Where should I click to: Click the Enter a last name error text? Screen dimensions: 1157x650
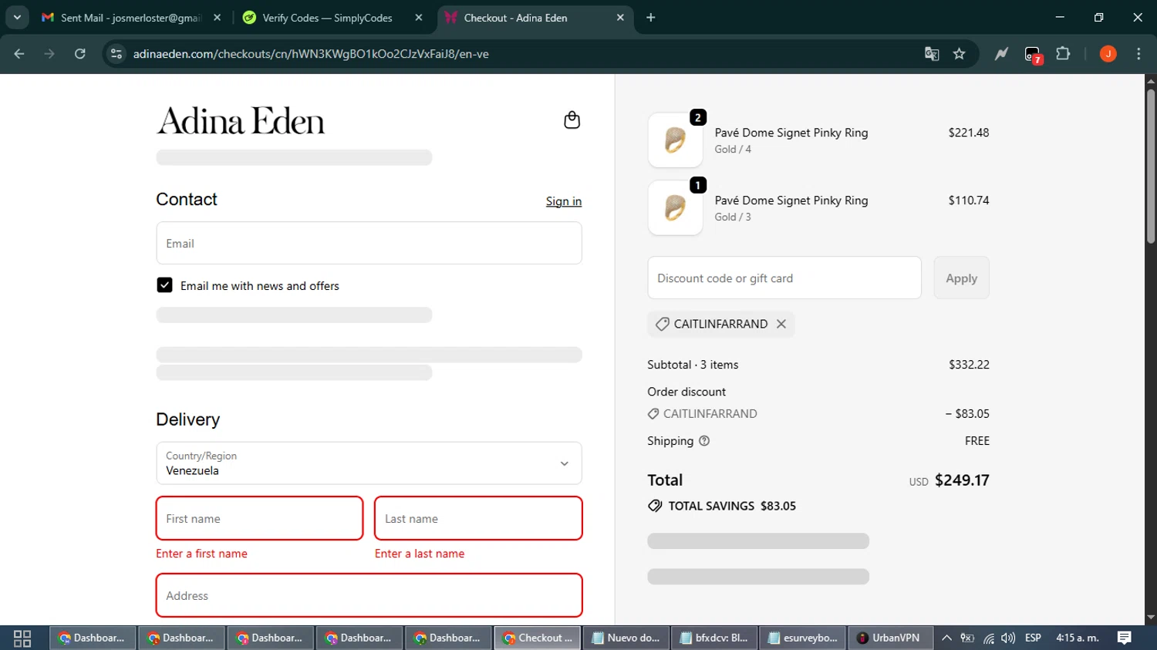420,554
